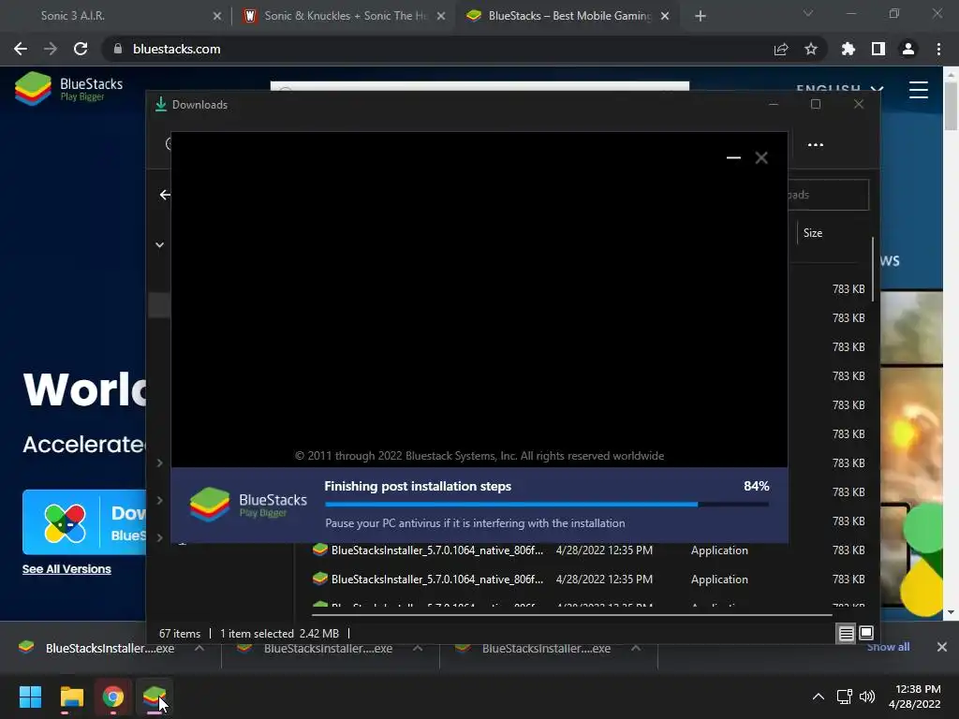Open options chevron for third downloaded installer
The image size is (959, 719).
tap(636, 648)
